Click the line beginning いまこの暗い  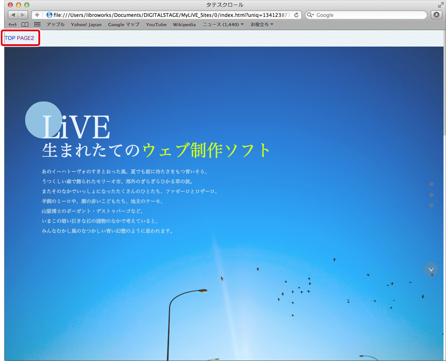[101, 221]
